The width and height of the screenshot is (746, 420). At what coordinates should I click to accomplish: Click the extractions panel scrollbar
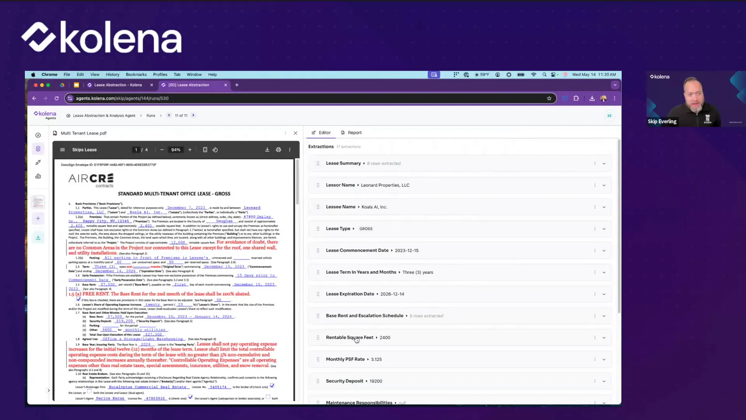[619, 226]
